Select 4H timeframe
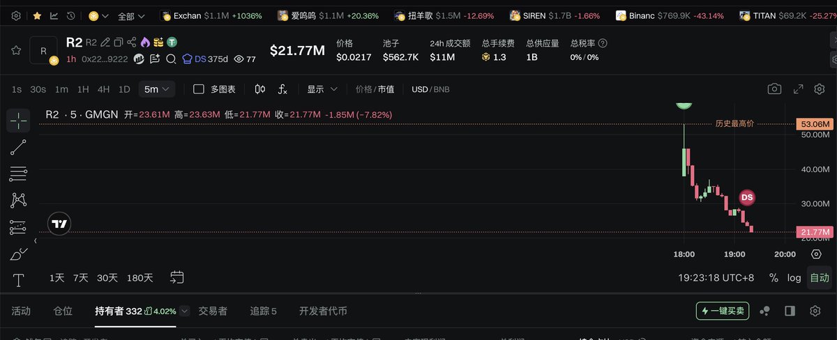The width and height of the screenshot is (837, 340). click(x=104, y=89)
